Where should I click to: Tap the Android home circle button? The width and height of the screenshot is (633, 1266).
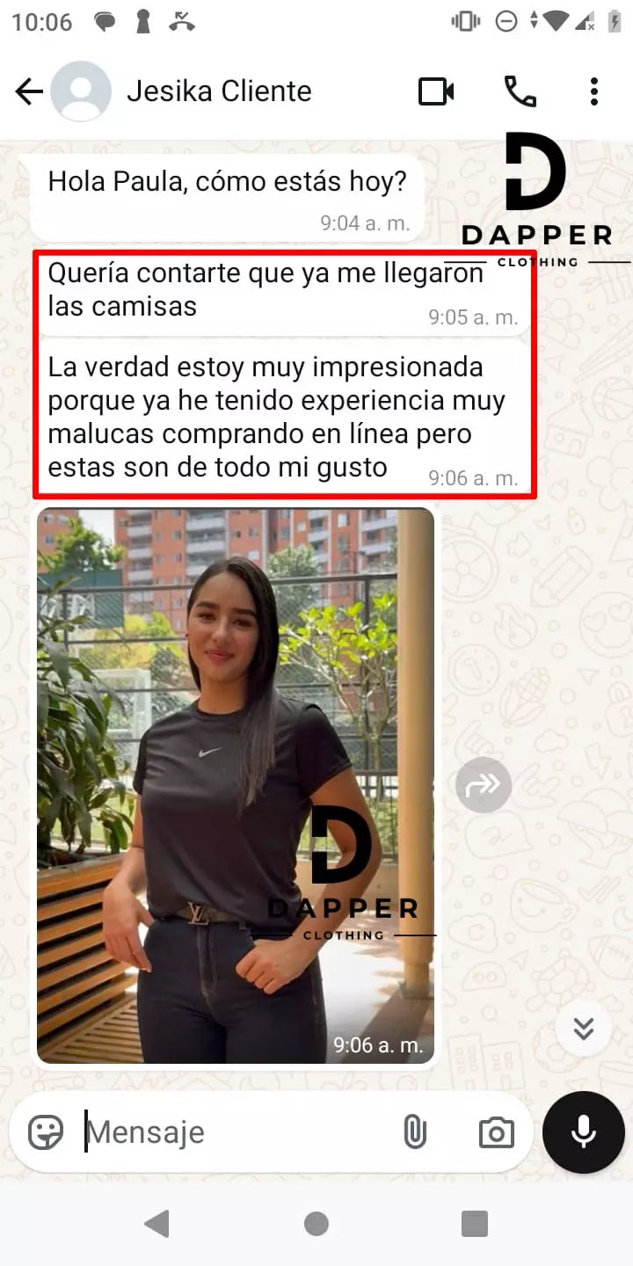[316, 1224]
